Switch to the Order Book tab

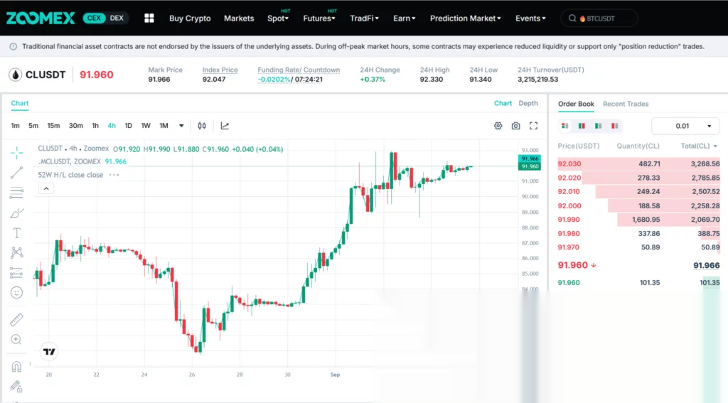576,104
